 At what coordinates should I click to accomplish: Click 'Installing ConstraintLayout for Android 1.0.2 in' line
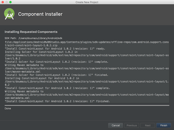42,78
